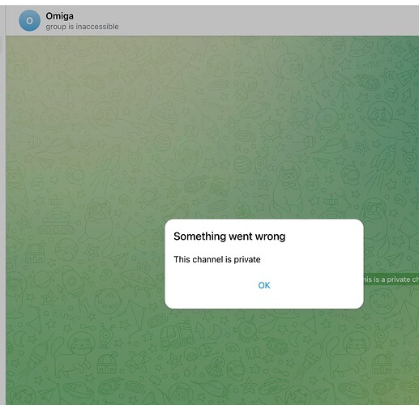Click the word 'private' in the dialog message
Image resolution: width=419 pixels, height=405 pixels.
coord(247,260)
